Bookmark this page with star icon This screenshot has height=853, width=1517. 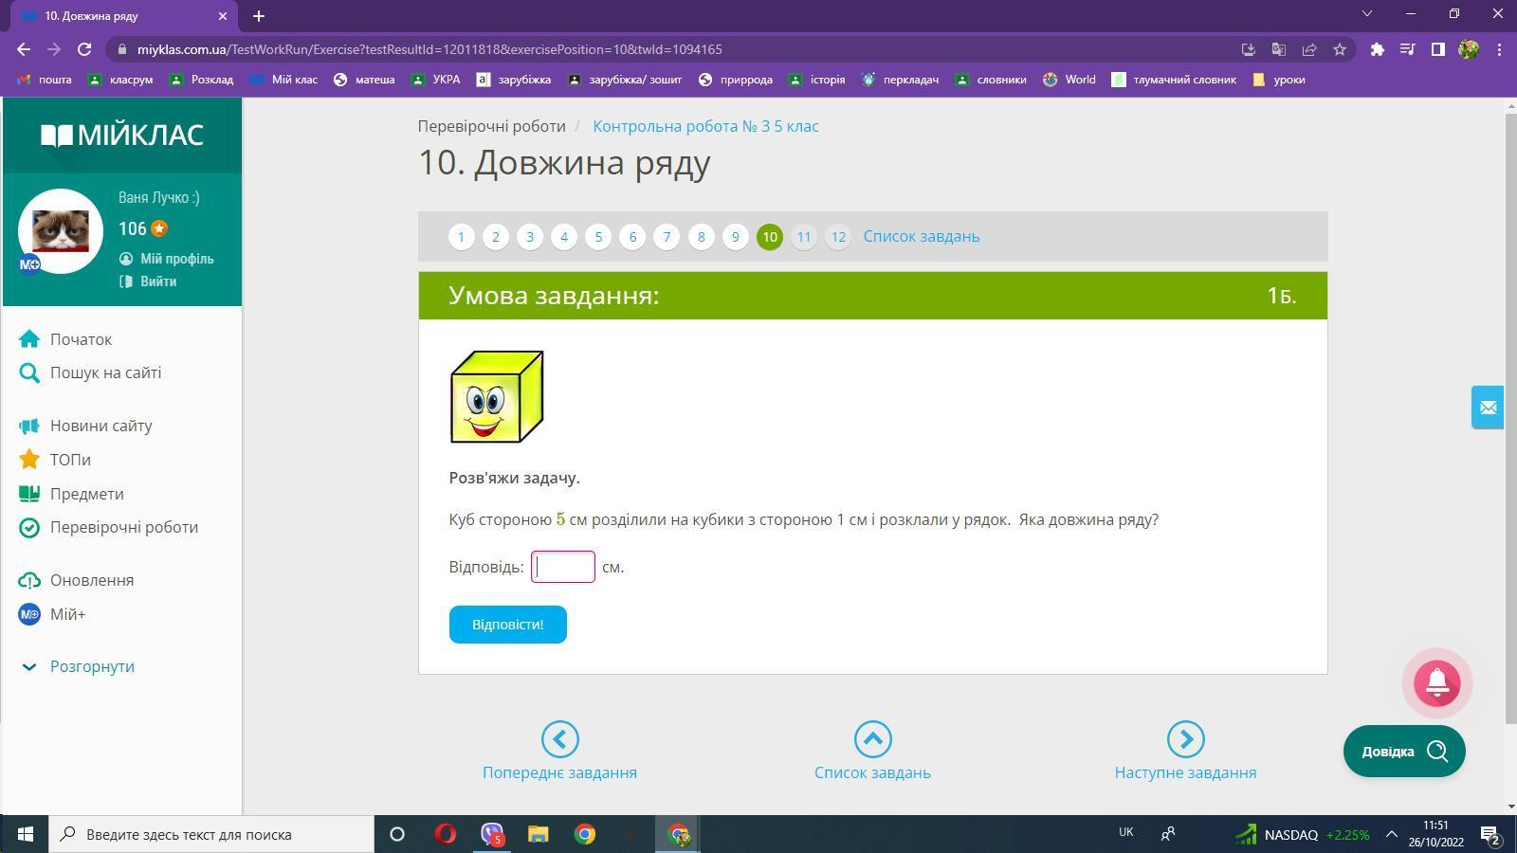click(x=1339, y=49)
